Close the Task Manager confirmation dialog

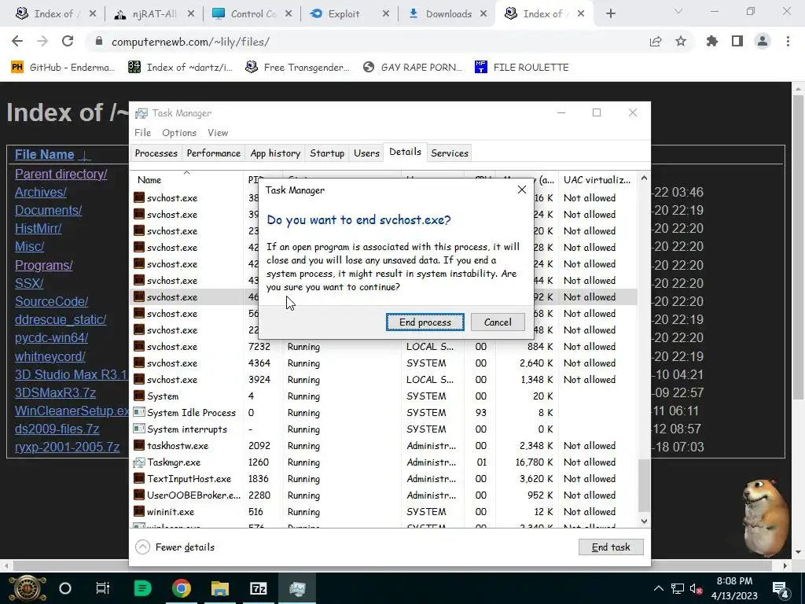(x=522, y=190)
